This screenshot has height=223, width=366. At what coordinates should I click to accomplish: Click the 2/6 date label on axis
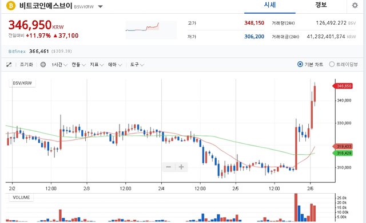click(x=310, y=189)
